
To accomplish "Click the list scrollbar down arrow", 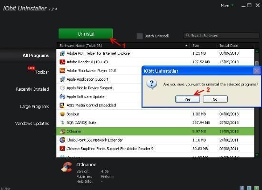I will pyautogui.click(x=257, y=155).
